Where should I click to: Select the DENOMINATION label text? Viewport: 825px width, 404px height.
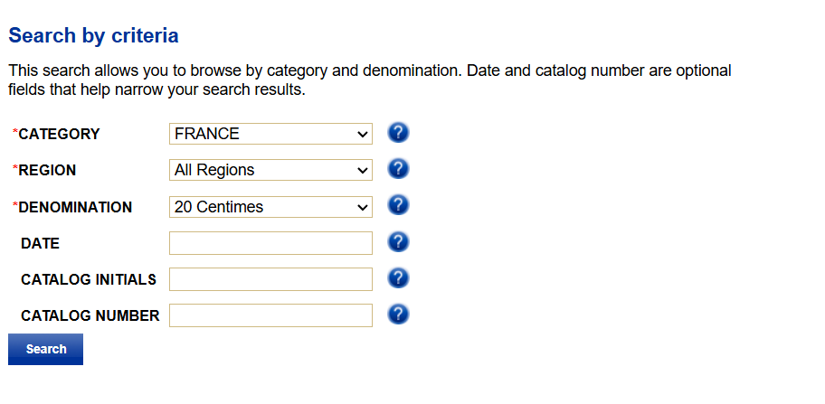click(x=75, y=207)
